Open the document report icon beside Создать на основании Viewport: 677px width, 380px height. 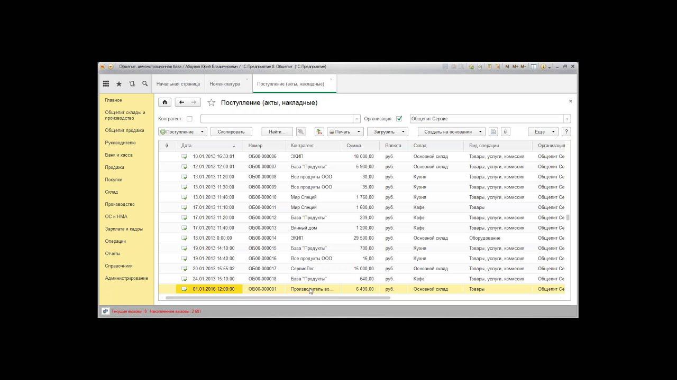[493, 132]
